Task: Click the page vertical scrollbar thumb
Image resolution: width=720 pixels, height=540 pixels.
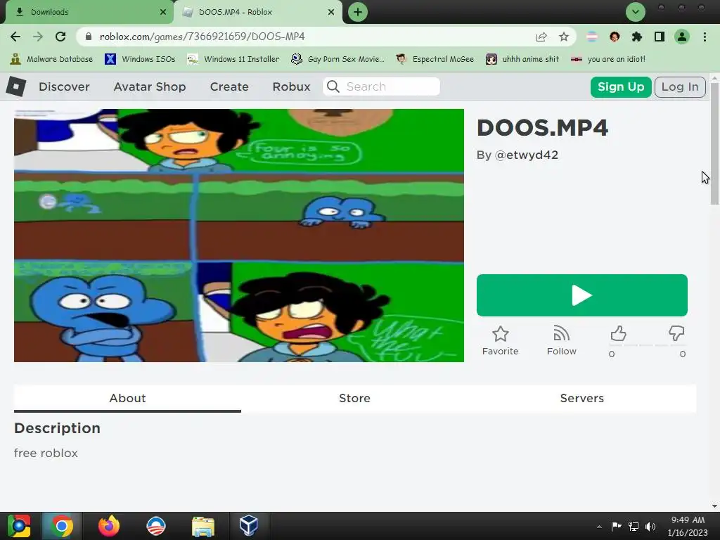Action: pyautogui.click(x=714, y=143)
